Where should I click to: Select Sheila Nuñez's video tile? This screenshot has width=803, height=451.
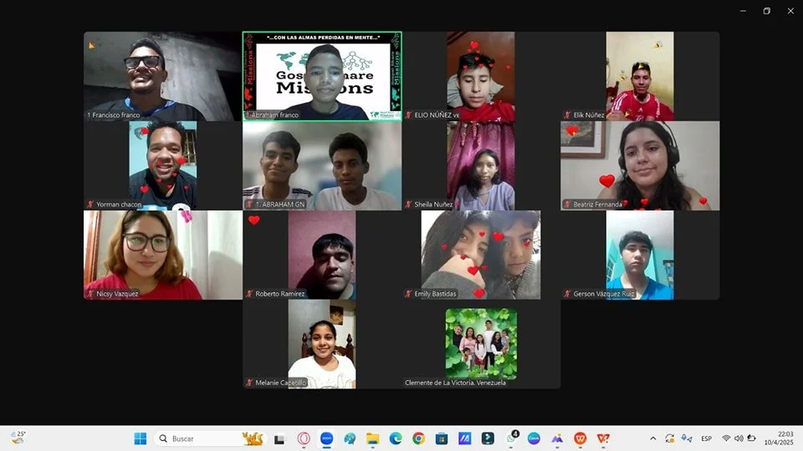tap(481, 165)
